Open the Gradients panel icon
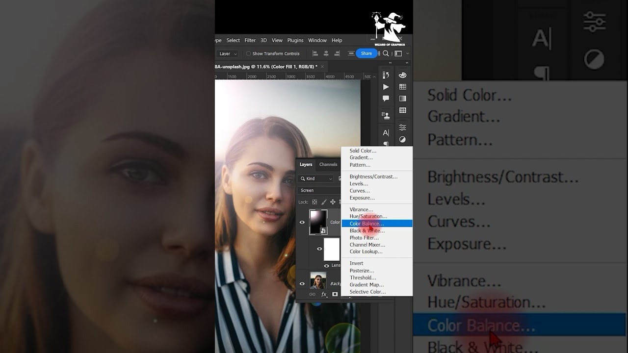 pos(403,99)
